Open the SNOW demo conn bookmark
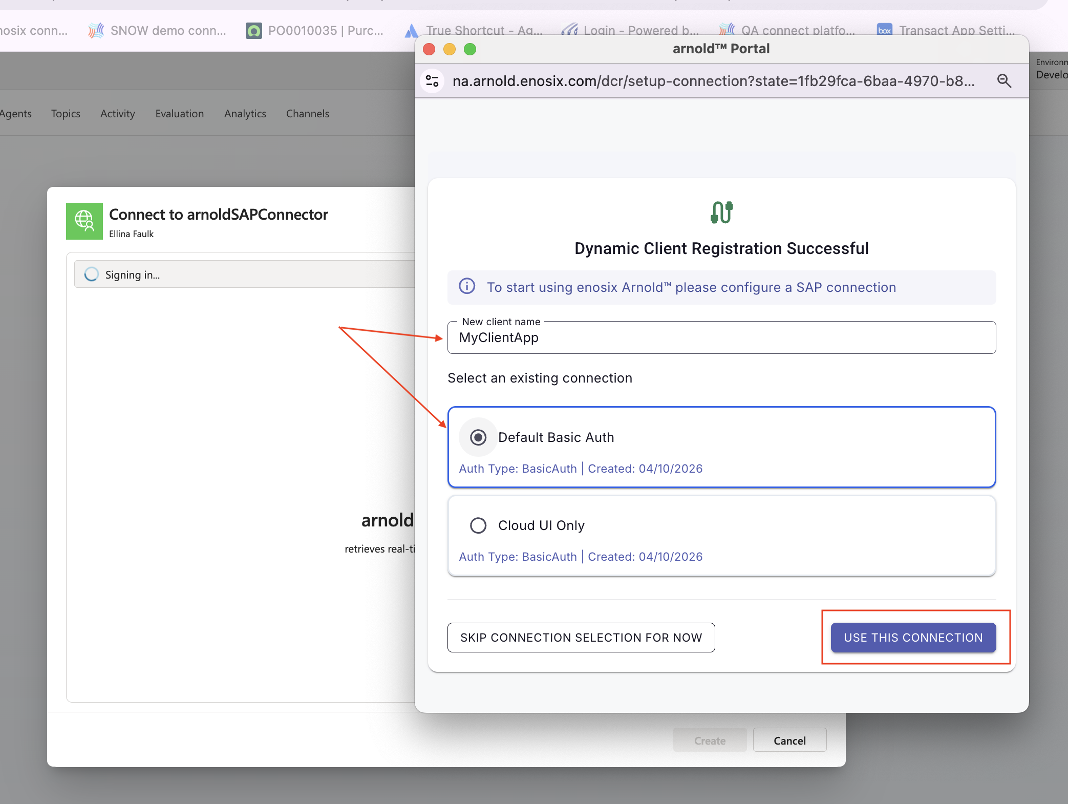This screenshot has width=1068, height=804. coord(157,31)
